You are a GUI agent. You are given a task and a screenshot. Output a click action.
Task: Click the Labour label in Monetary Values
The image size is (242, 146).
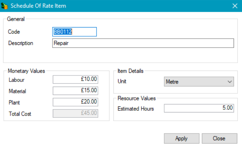[x=16, y=80]
